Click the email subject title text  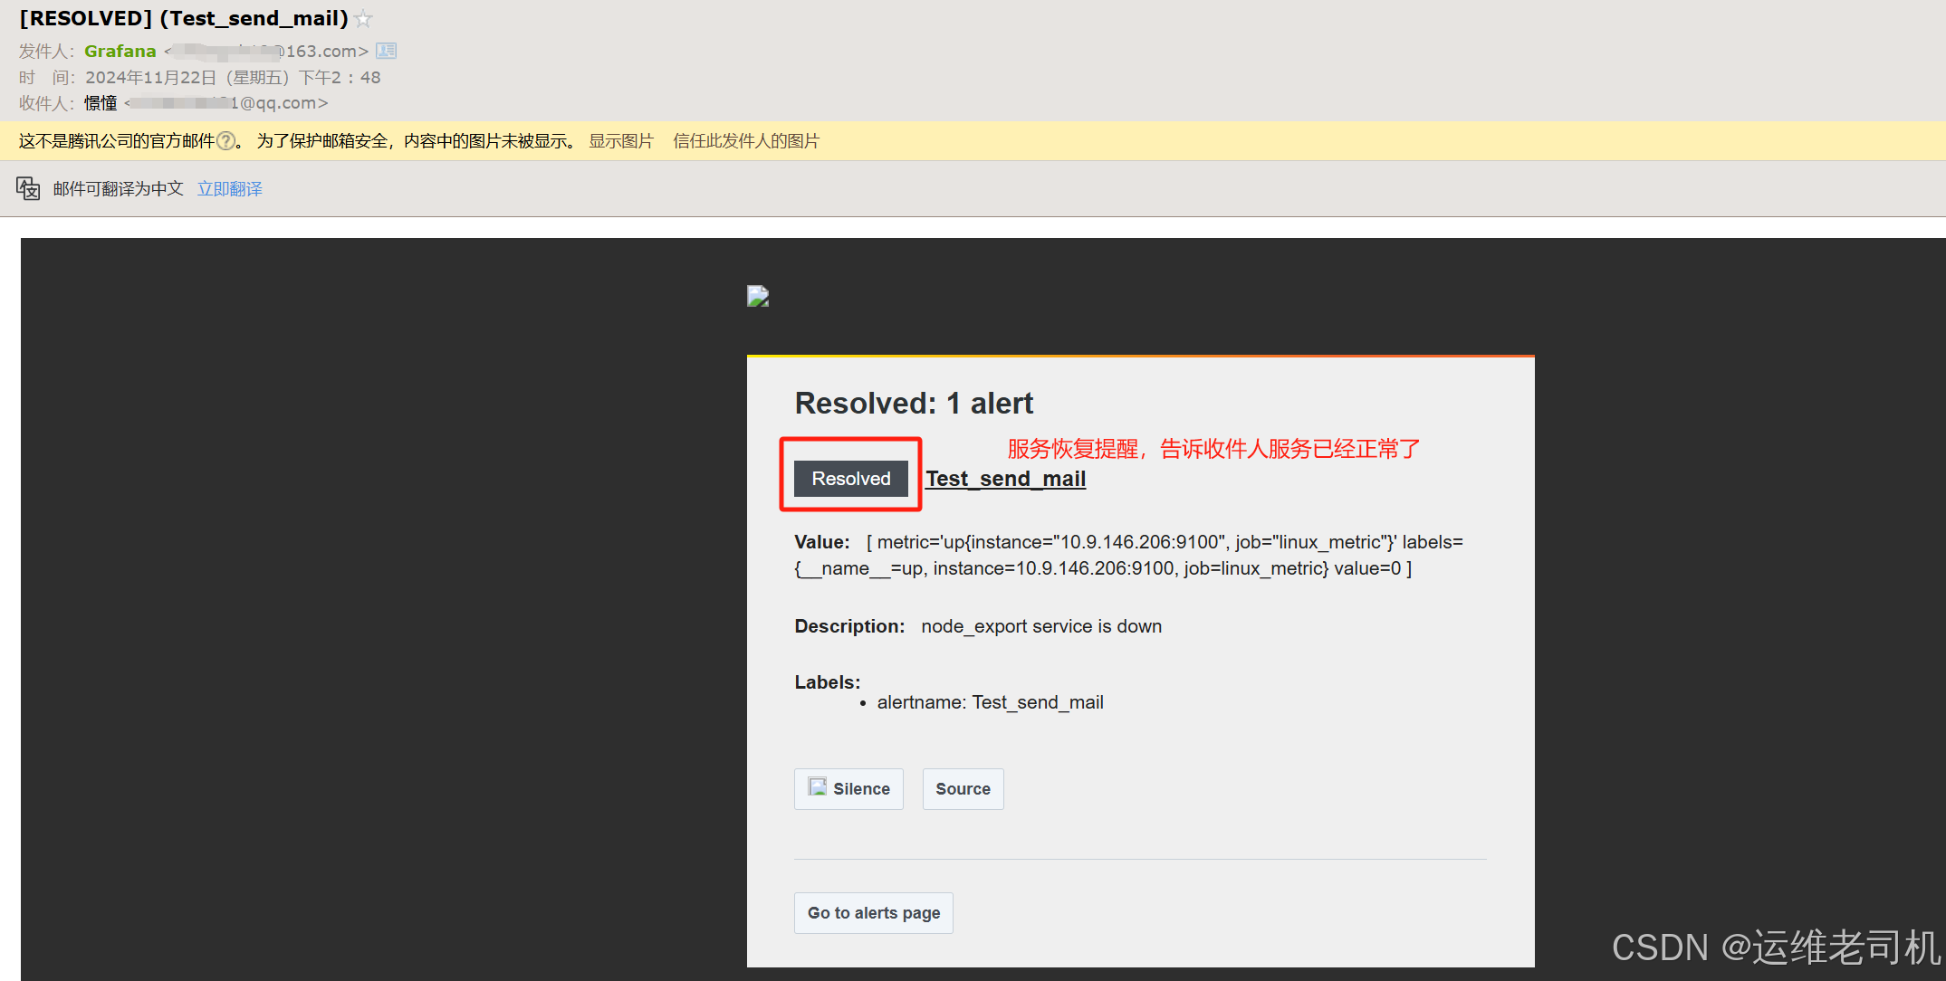pyautogui.click(x=185, y=19)
